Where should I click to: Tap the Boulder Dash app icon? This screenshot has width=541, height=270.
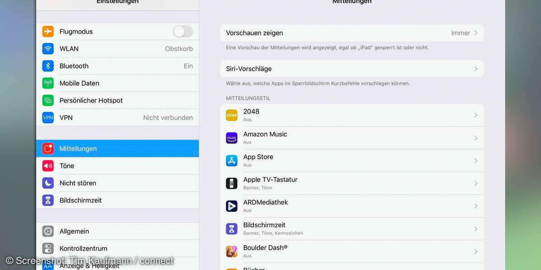pos(232,252)
